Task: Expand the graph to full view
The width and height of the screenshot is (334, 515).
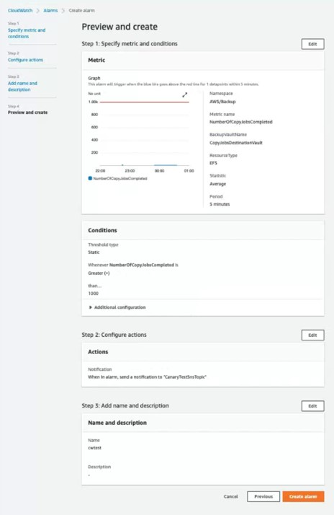Action: point(185,94)
